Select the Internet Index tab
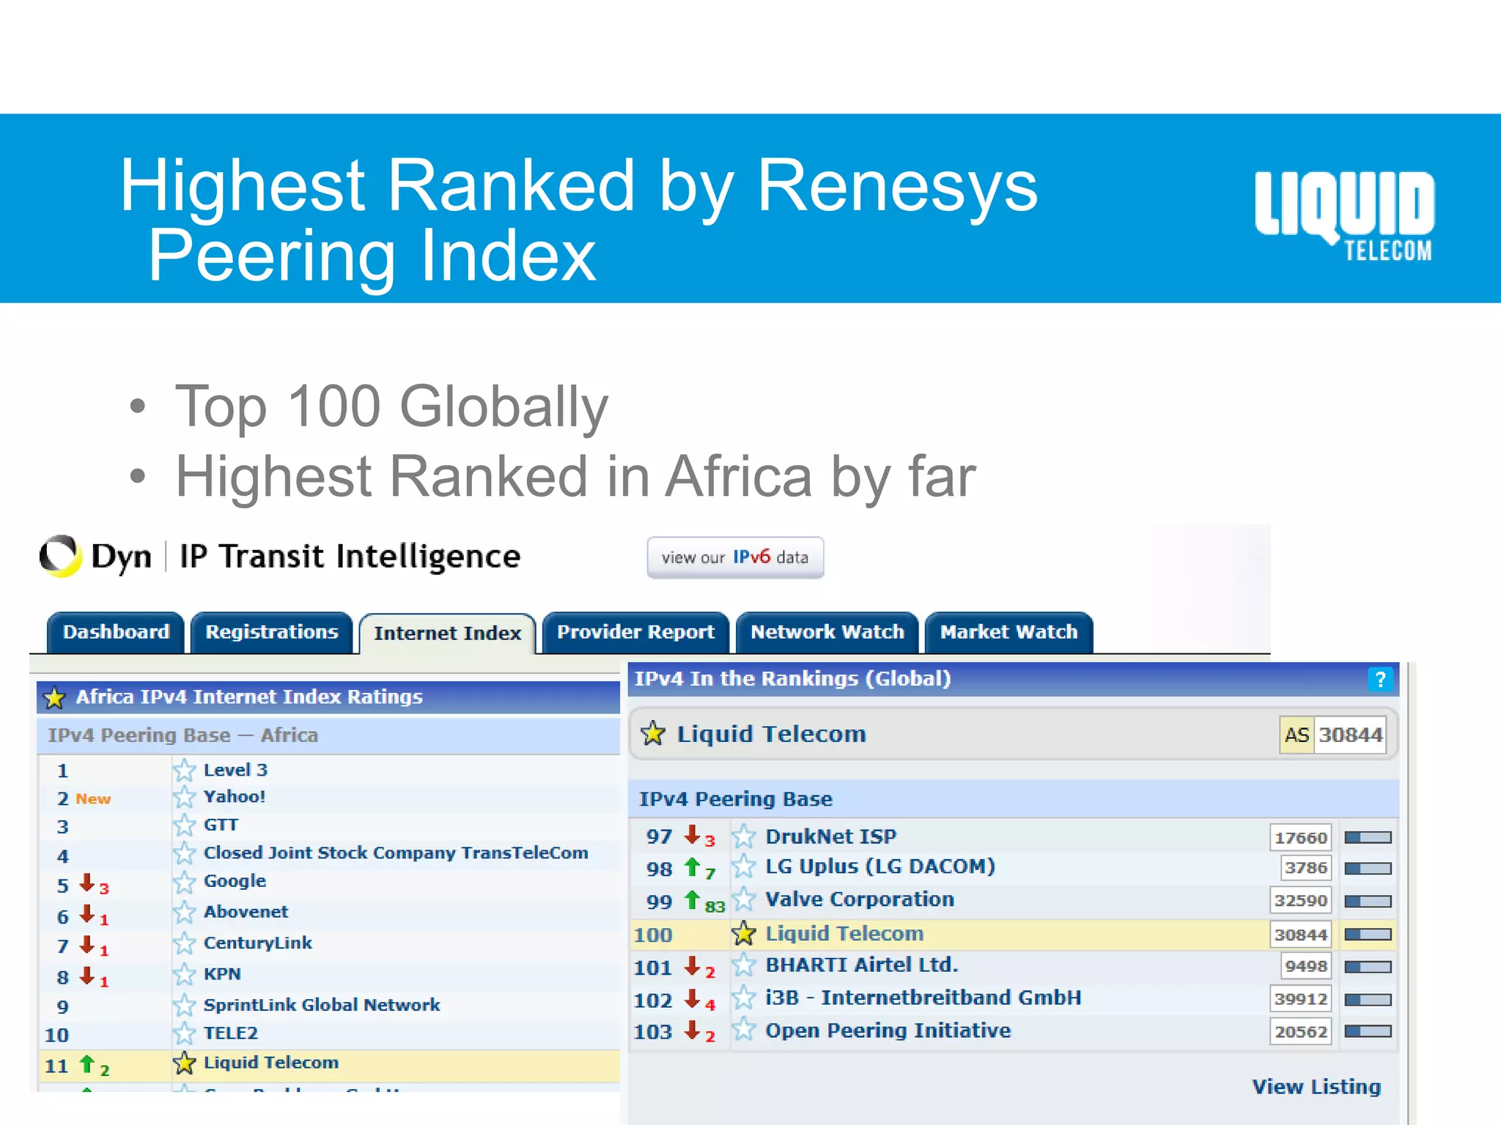Viewport: 1501px width, 1125px height. (447, 634)
